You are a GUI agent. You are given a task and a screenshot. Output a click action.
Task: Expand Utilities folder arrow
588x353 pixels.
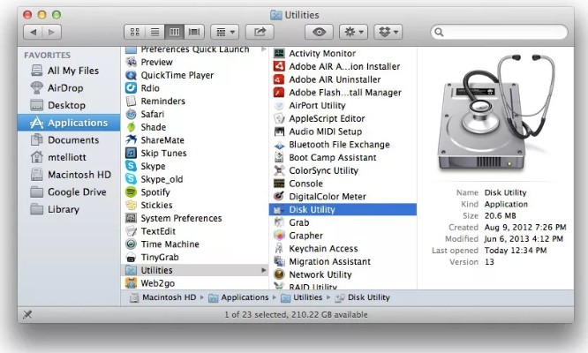[264, 270]
